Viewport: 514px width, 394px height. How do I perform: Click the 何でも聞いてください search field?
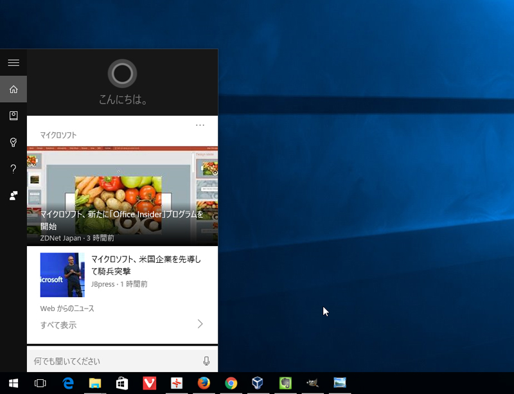tap(122, 361)
